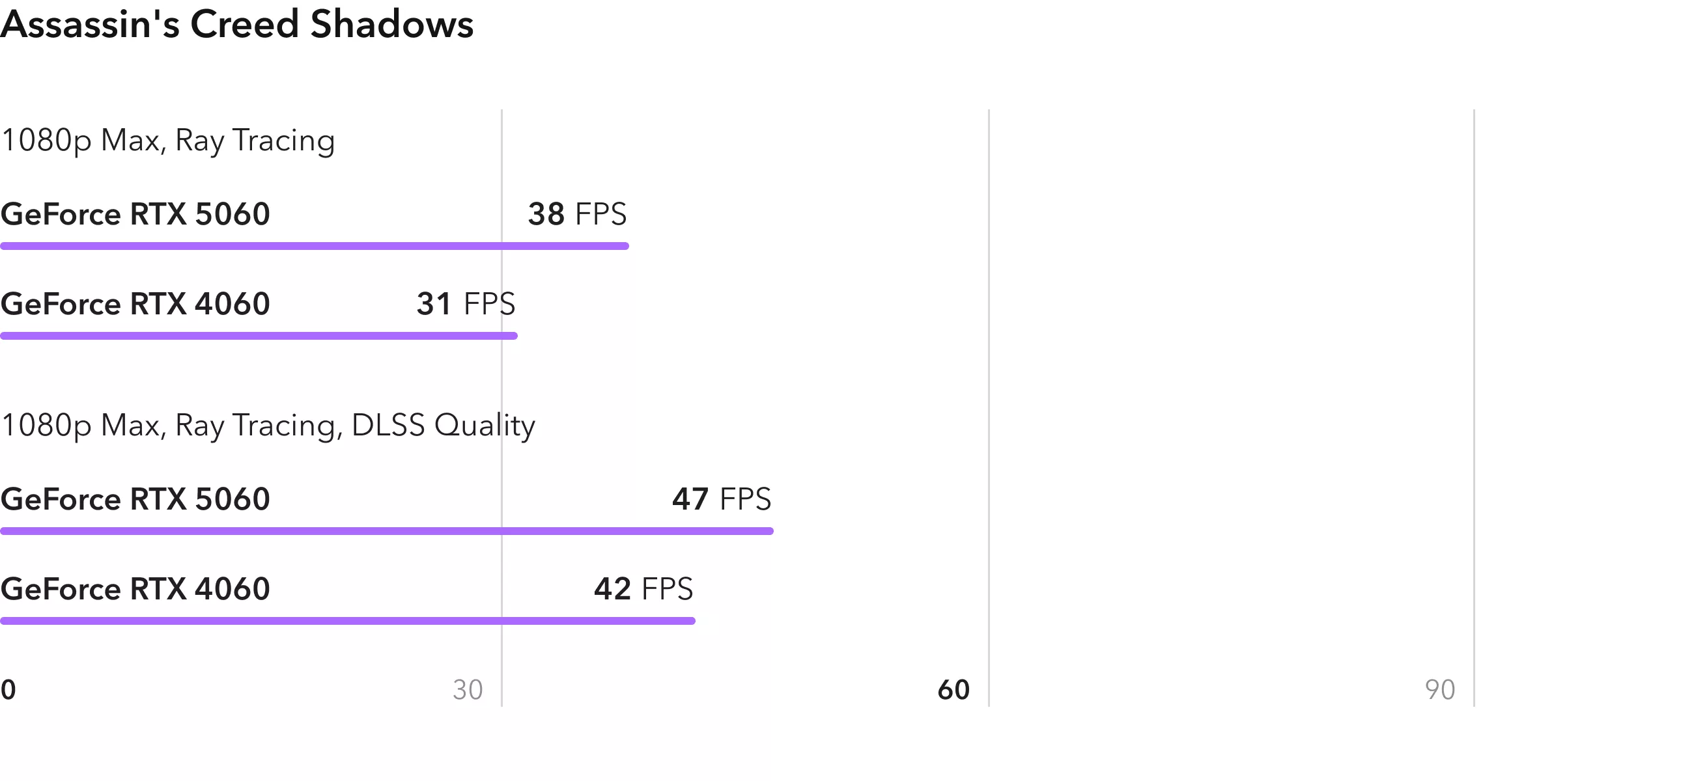The height and width of the screenshot is (781, 1694).
Task: Click GeForce RTX 4060 label in non-DLSS group
Action: pos(135,304)
